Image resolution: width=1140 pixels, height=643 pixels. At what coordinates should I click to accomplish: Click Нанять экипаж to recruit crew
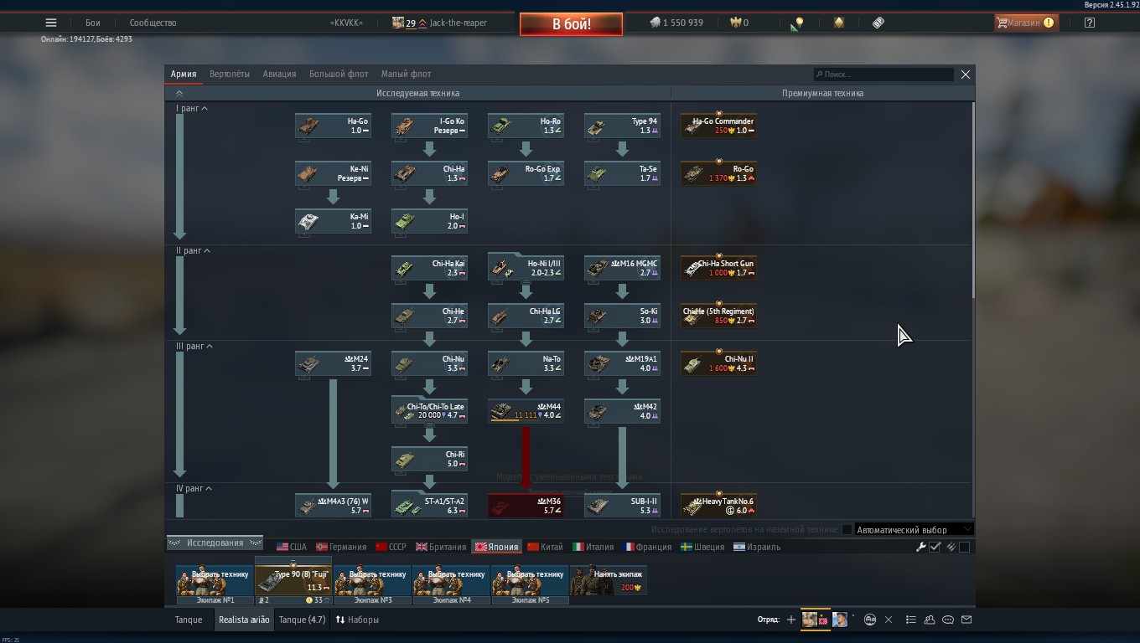(609, 581)
